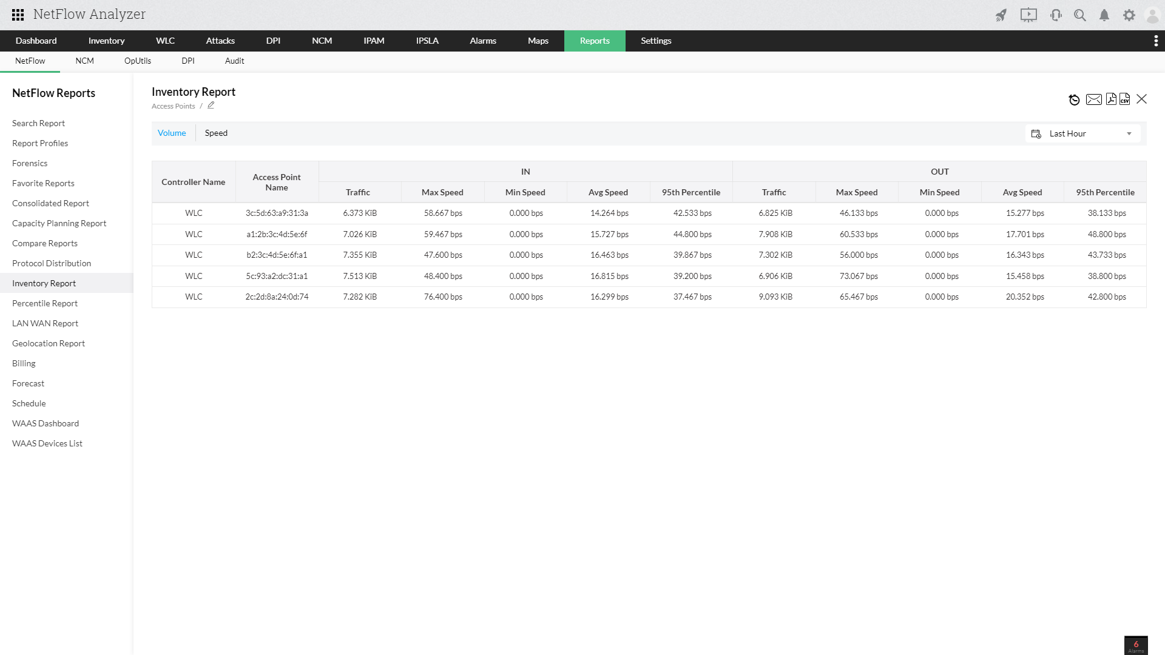Click the rocket quick-start icon
The width and height of the screenshot is (1165, 655).
[1001, 15]
